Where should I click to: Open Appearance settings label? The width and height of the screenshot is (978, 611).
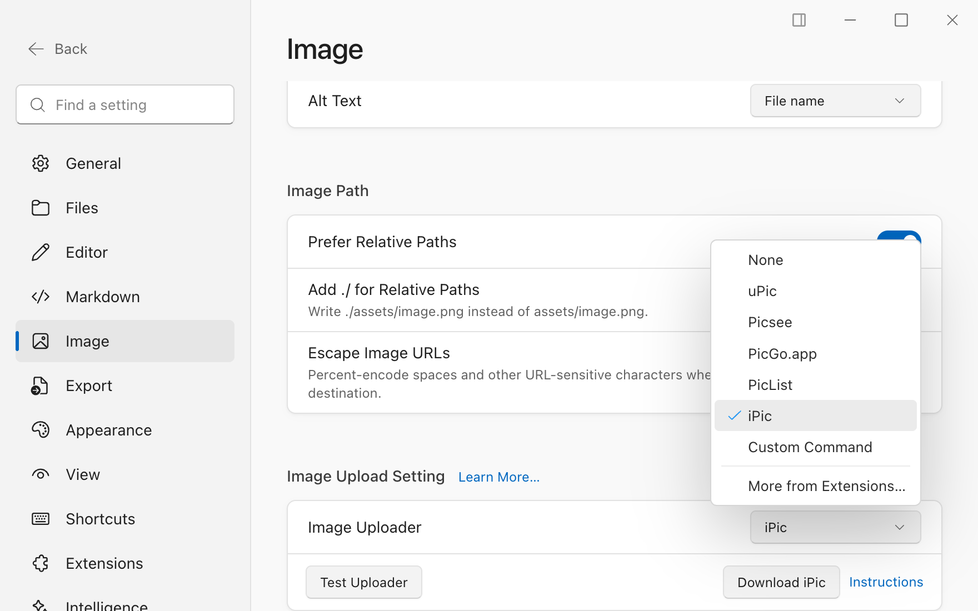point(109,430)
